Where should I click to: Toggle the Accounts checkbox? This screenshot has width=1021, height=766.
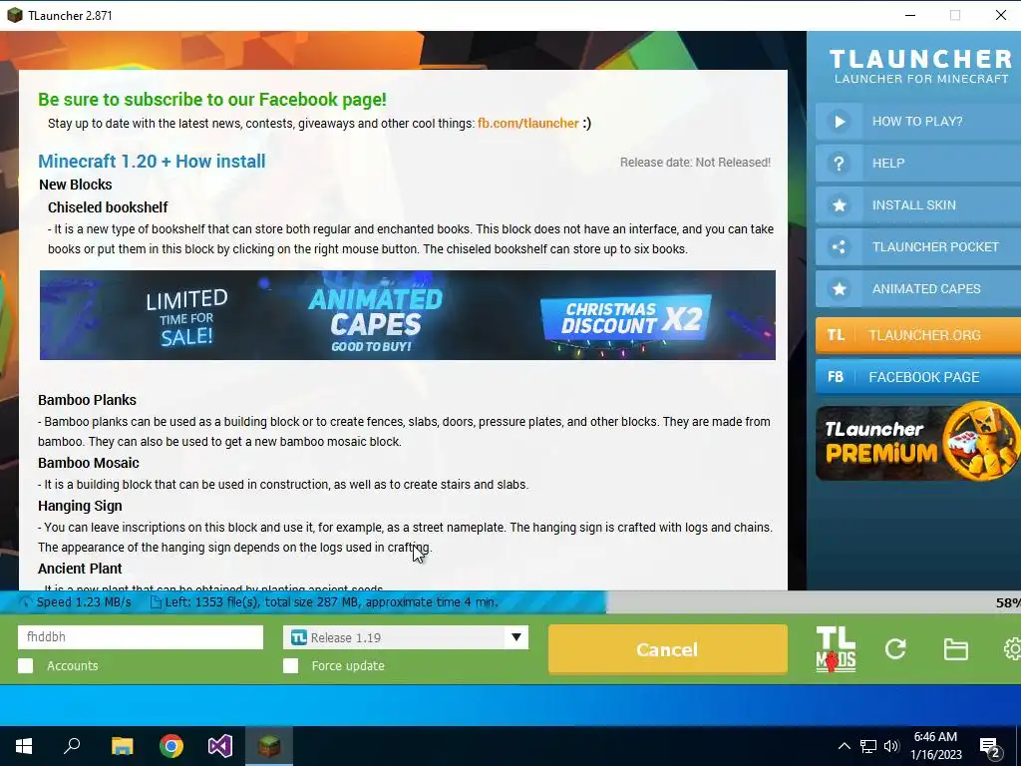pyautogui.click(x=25, y=665)
